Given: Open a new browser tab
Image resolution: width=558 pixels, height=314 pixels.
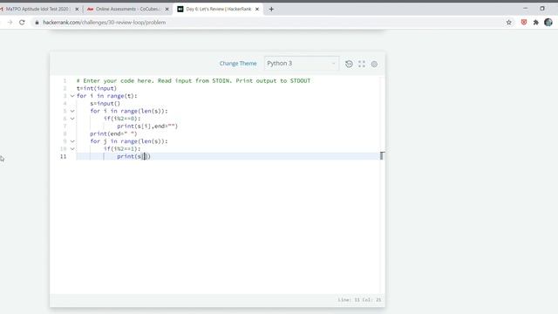Looking at the screenshot, I should tap(271, 9).
